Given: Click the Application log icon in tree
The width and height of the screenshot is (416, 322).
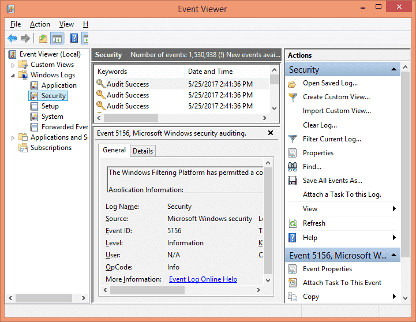Looking at the screenshot, I should pyautogui.click(x=34, y=85).
